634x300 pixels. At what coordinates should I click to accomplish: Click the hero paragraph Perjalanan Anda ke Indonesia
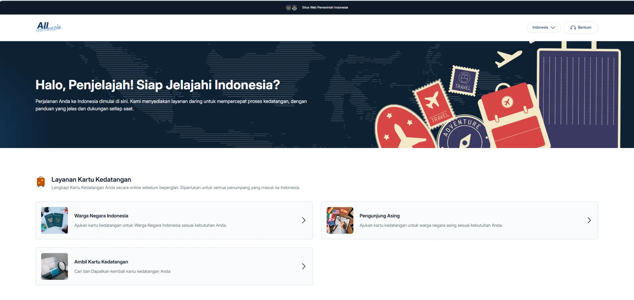pyautogui.click(x=171, y=105)
